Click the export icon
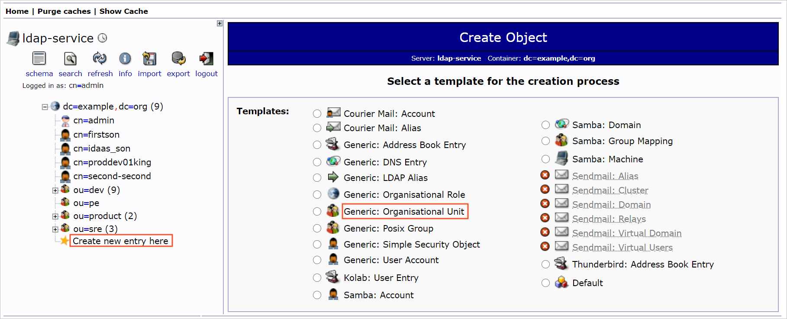 [x=178, y=58]
